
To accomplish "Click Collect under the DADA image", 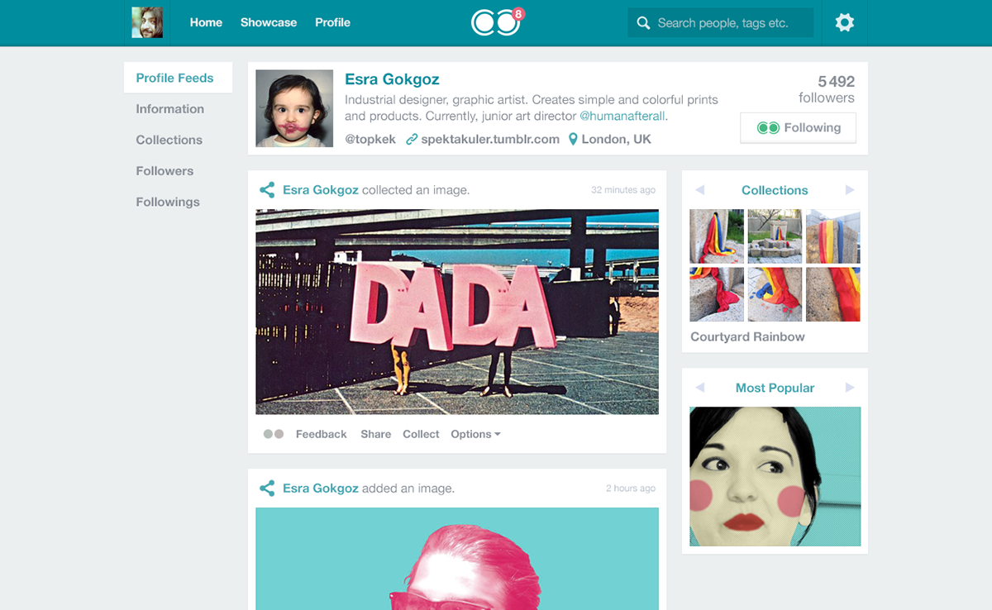I will coord(421,434).
